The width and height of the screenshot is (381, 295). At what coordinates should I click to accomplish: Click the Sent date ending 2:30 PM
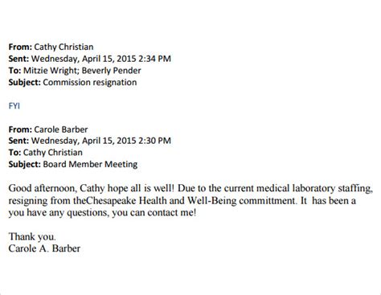point(101,141)
